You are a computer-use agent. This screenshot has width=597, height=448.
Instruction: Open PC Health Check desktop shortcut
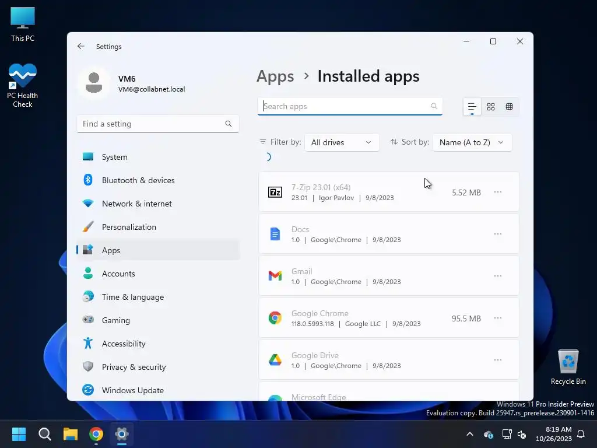pyautogui.click(x=23, y=85)
